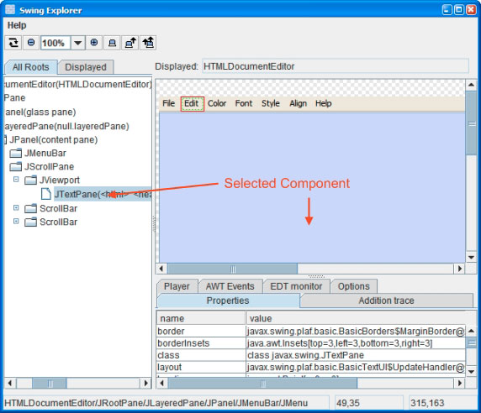Click the preview vertical scrollbar down arrow
The width and height of the screenshot is (481, 413).
471,257
